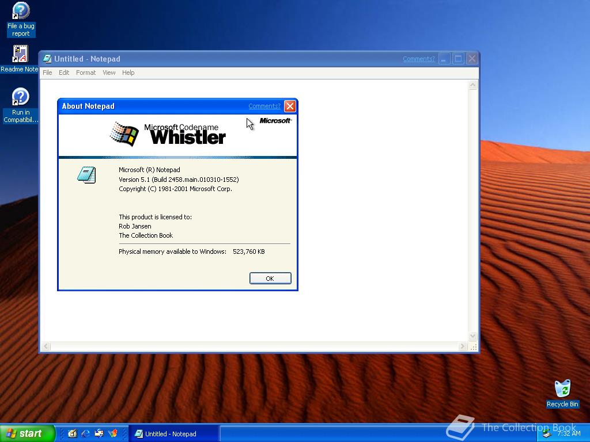
Task: Click OK in the About Notepad dialog
Action: click(x=270, y=278)
